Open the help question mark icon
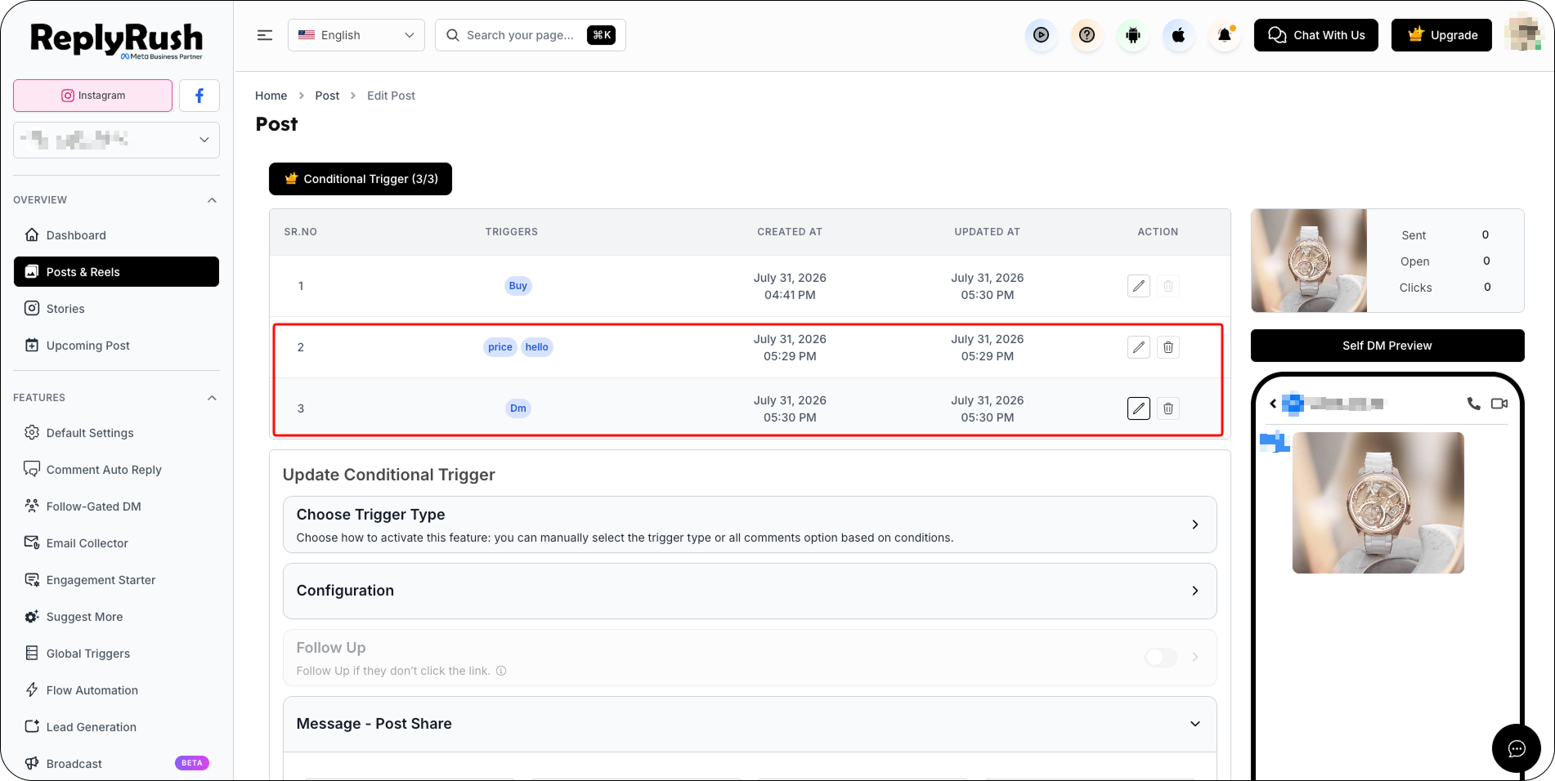The width and height of the screenshot is (1555, 781). [1087, 35]
